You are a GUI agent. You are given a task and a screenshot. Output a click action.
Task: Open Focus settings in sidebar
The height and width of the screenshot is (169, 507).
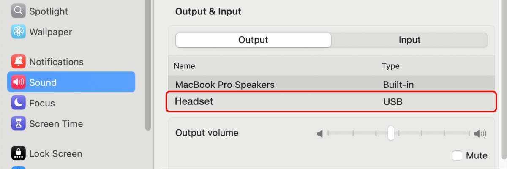click(42, 103)
